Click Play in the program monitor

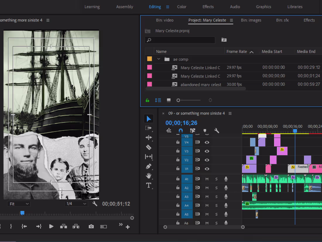tap(51, 226)
